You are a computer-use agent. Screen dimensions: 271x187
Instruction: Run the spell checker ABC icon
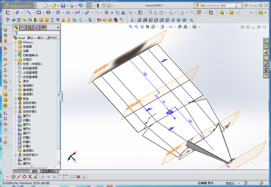coord(8,20)
